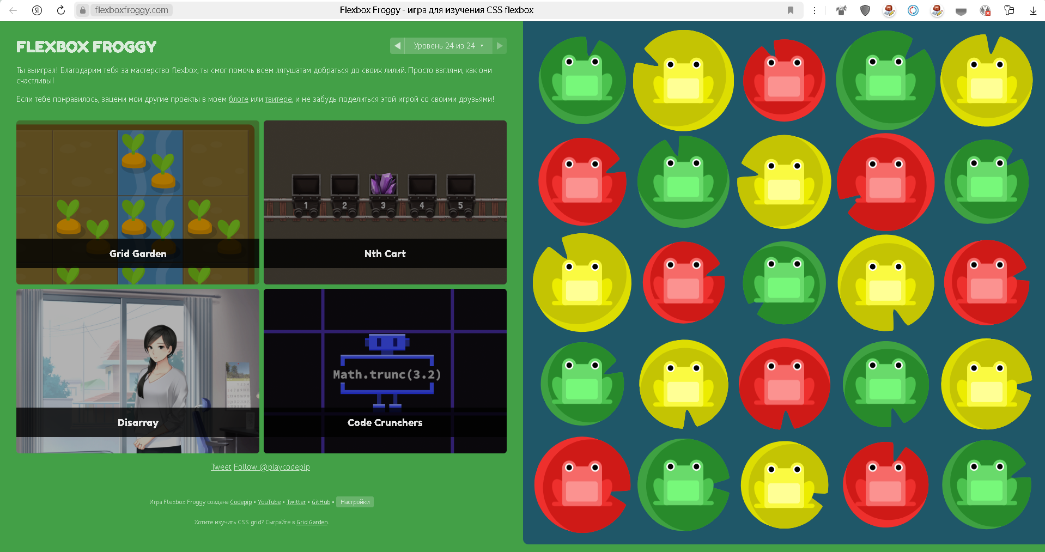1045x552 pixels.
Task: Click the FLEXBOX FROGGY logo title
Action: pyautogui.click(x=87, y=47)
